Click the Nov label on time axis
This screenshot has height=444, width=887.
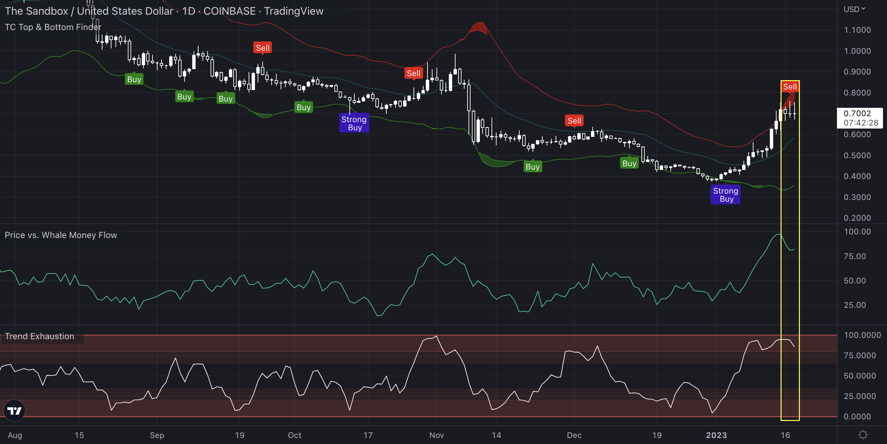pyautogui.click(x=436, y=435)
